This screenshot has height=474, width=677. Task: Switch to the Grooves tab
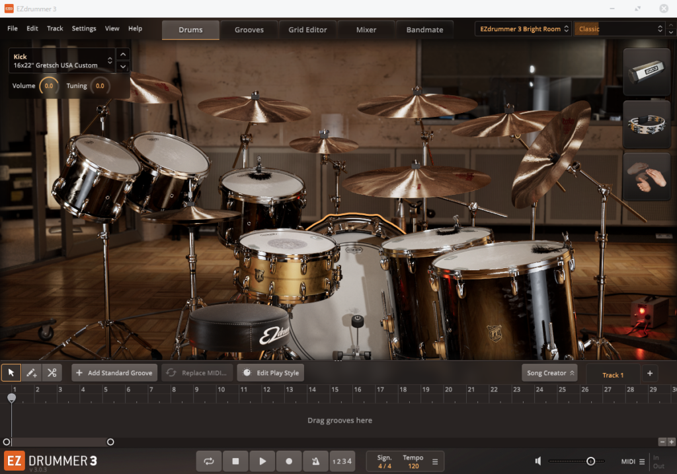(x=249, y=30)
